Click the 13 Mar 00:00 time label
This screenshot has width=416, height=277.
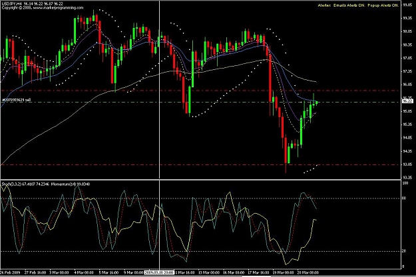coord(209,272)
